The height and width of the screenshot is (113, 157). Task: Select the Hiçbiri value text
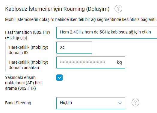(x=66, y=103)
